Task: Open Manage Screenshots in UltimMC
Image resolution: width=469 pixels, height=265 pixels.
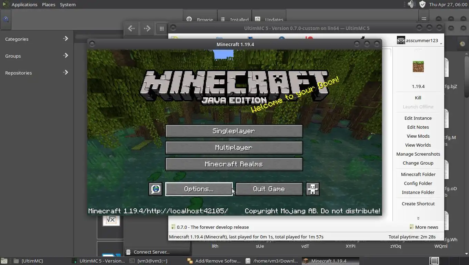Action: (418, 154)
